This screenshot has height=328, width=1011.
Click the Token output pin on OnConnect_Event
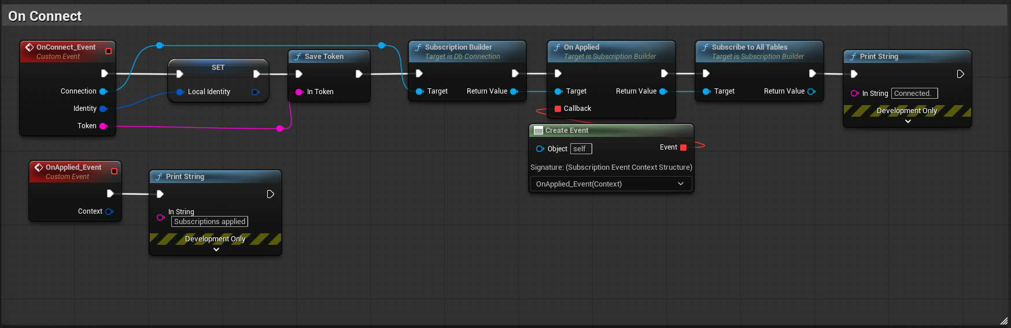coord(103,126)
